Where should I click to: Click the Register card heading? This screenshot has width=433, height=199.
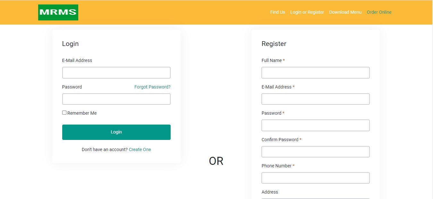pyautogui.click(x=274, y=44)
